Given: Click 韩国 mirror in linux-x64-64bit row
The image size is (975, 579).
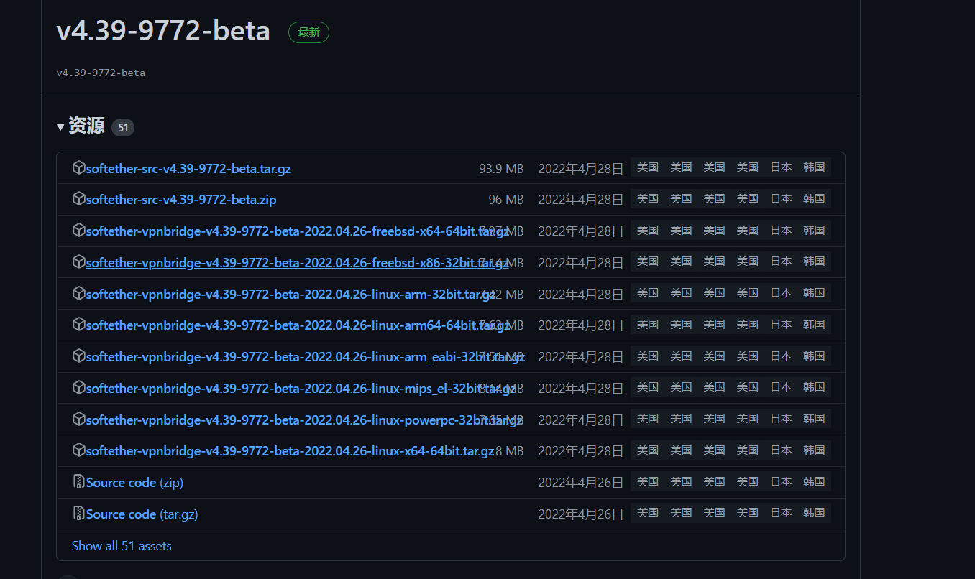Looking at the screenshot, I should pyautogui.click(x=814, y=450).
